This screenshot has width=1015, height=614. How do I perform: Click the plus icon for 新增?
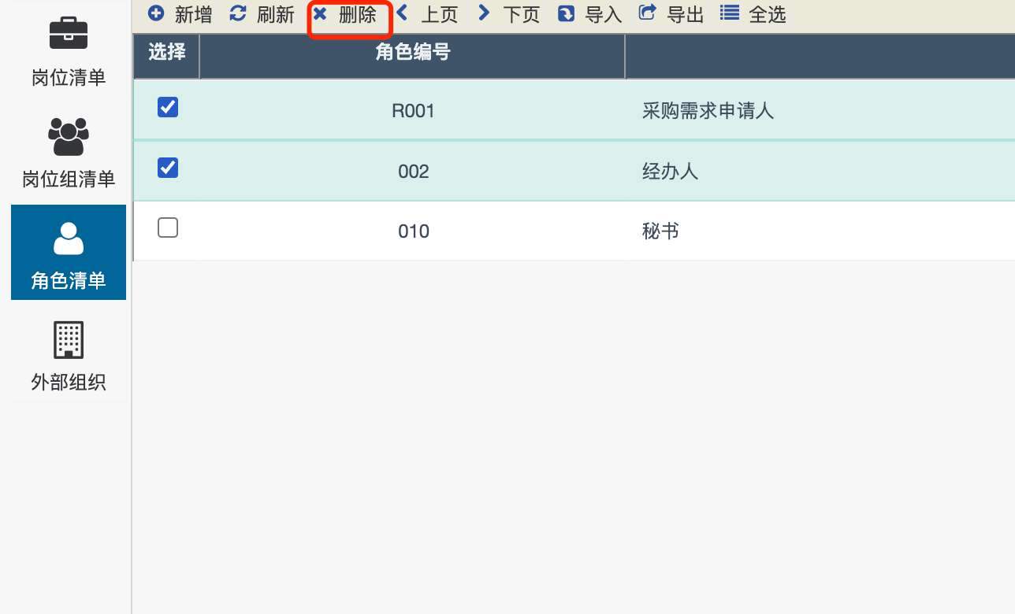[x=156, y=14]
